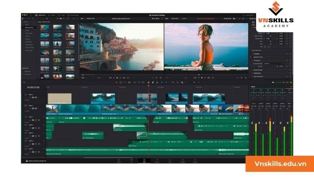Click the Quick Export button
Screen dimensions: 314x179
click(249, 15)
